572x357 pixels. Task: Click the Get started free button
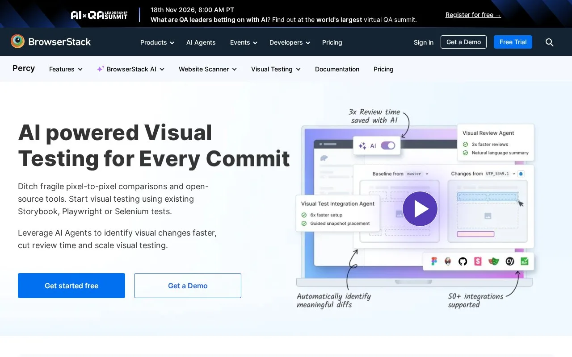(x=71, y=286)
